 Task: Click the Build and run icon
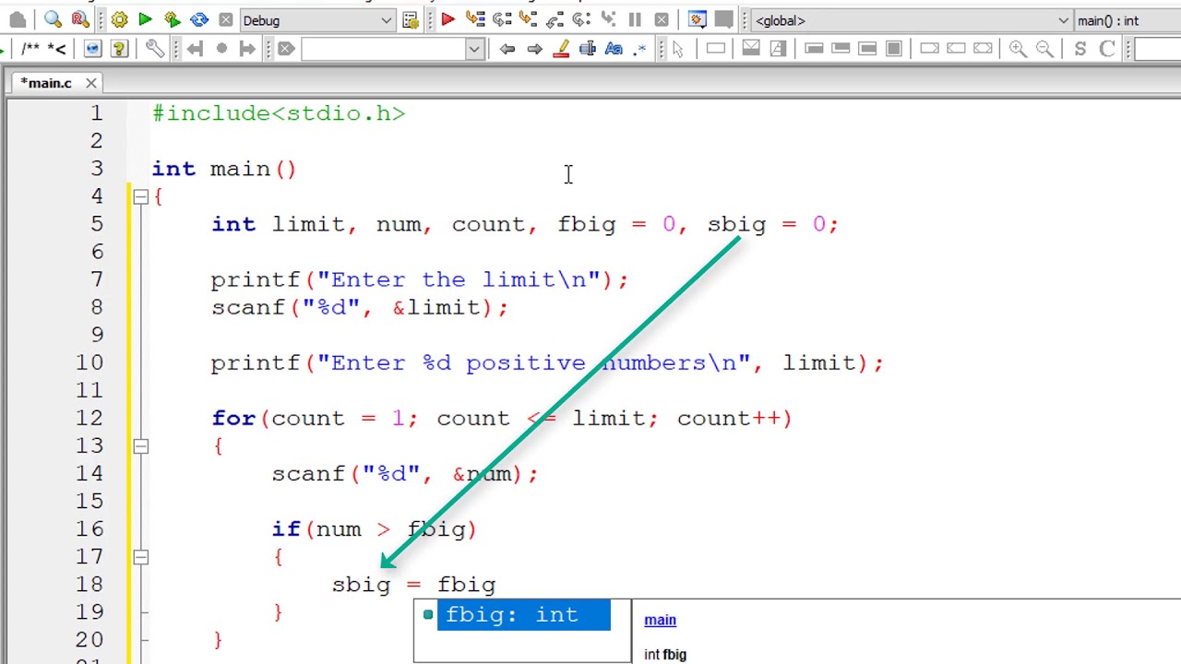[172, 19]
